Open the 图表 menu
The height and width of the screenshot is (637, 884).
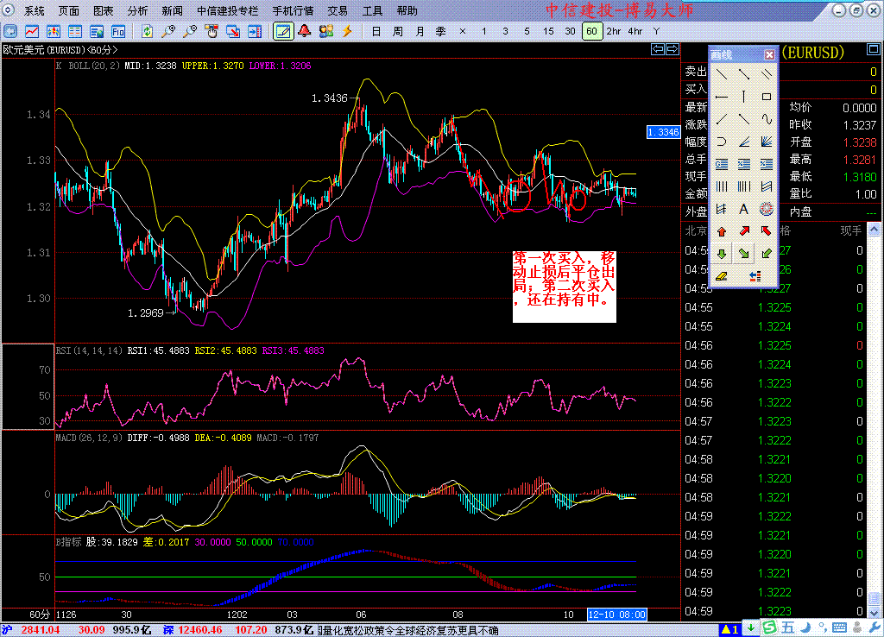[x=103, y=10]
